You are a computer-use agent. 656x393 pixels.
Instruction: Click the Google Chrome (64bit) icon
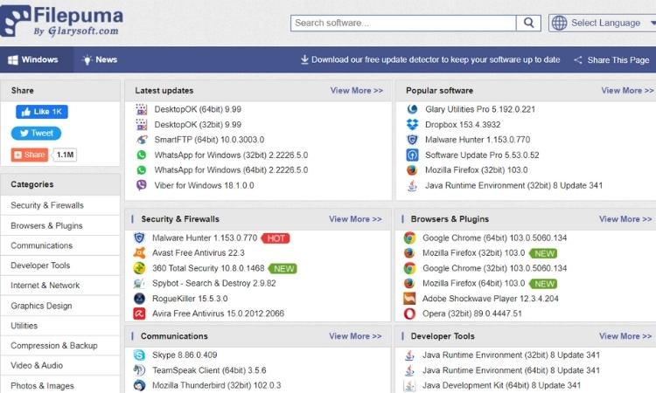click(x=409, y=238)
